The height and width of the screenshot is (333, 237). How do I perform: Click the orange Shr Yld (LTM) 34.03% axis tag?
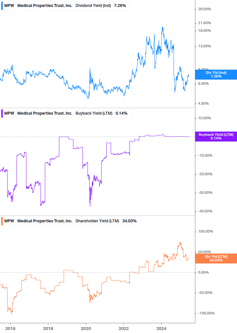click(216, 258)
